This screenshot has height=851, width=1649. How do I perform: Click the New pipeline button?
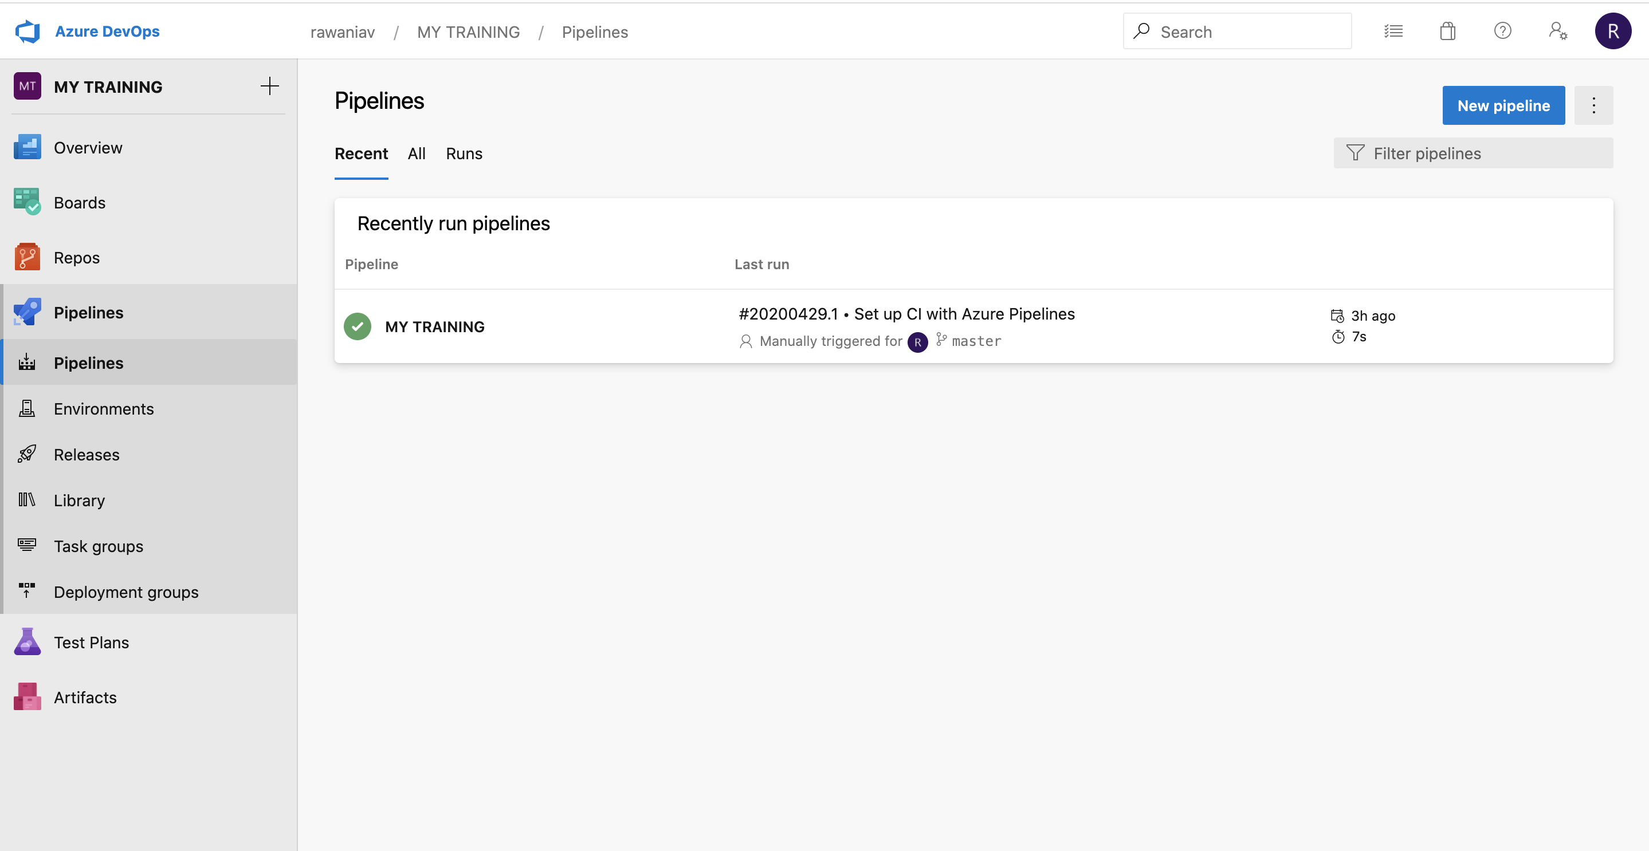pyautogui.click(x=1503, y=105)
